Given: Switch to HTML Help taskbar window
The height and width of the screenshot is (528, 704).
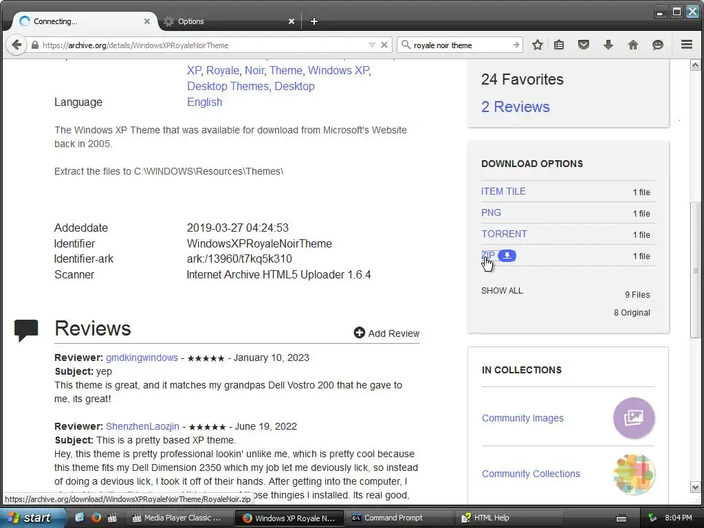Looking at the screenshot, I should 509,518.
